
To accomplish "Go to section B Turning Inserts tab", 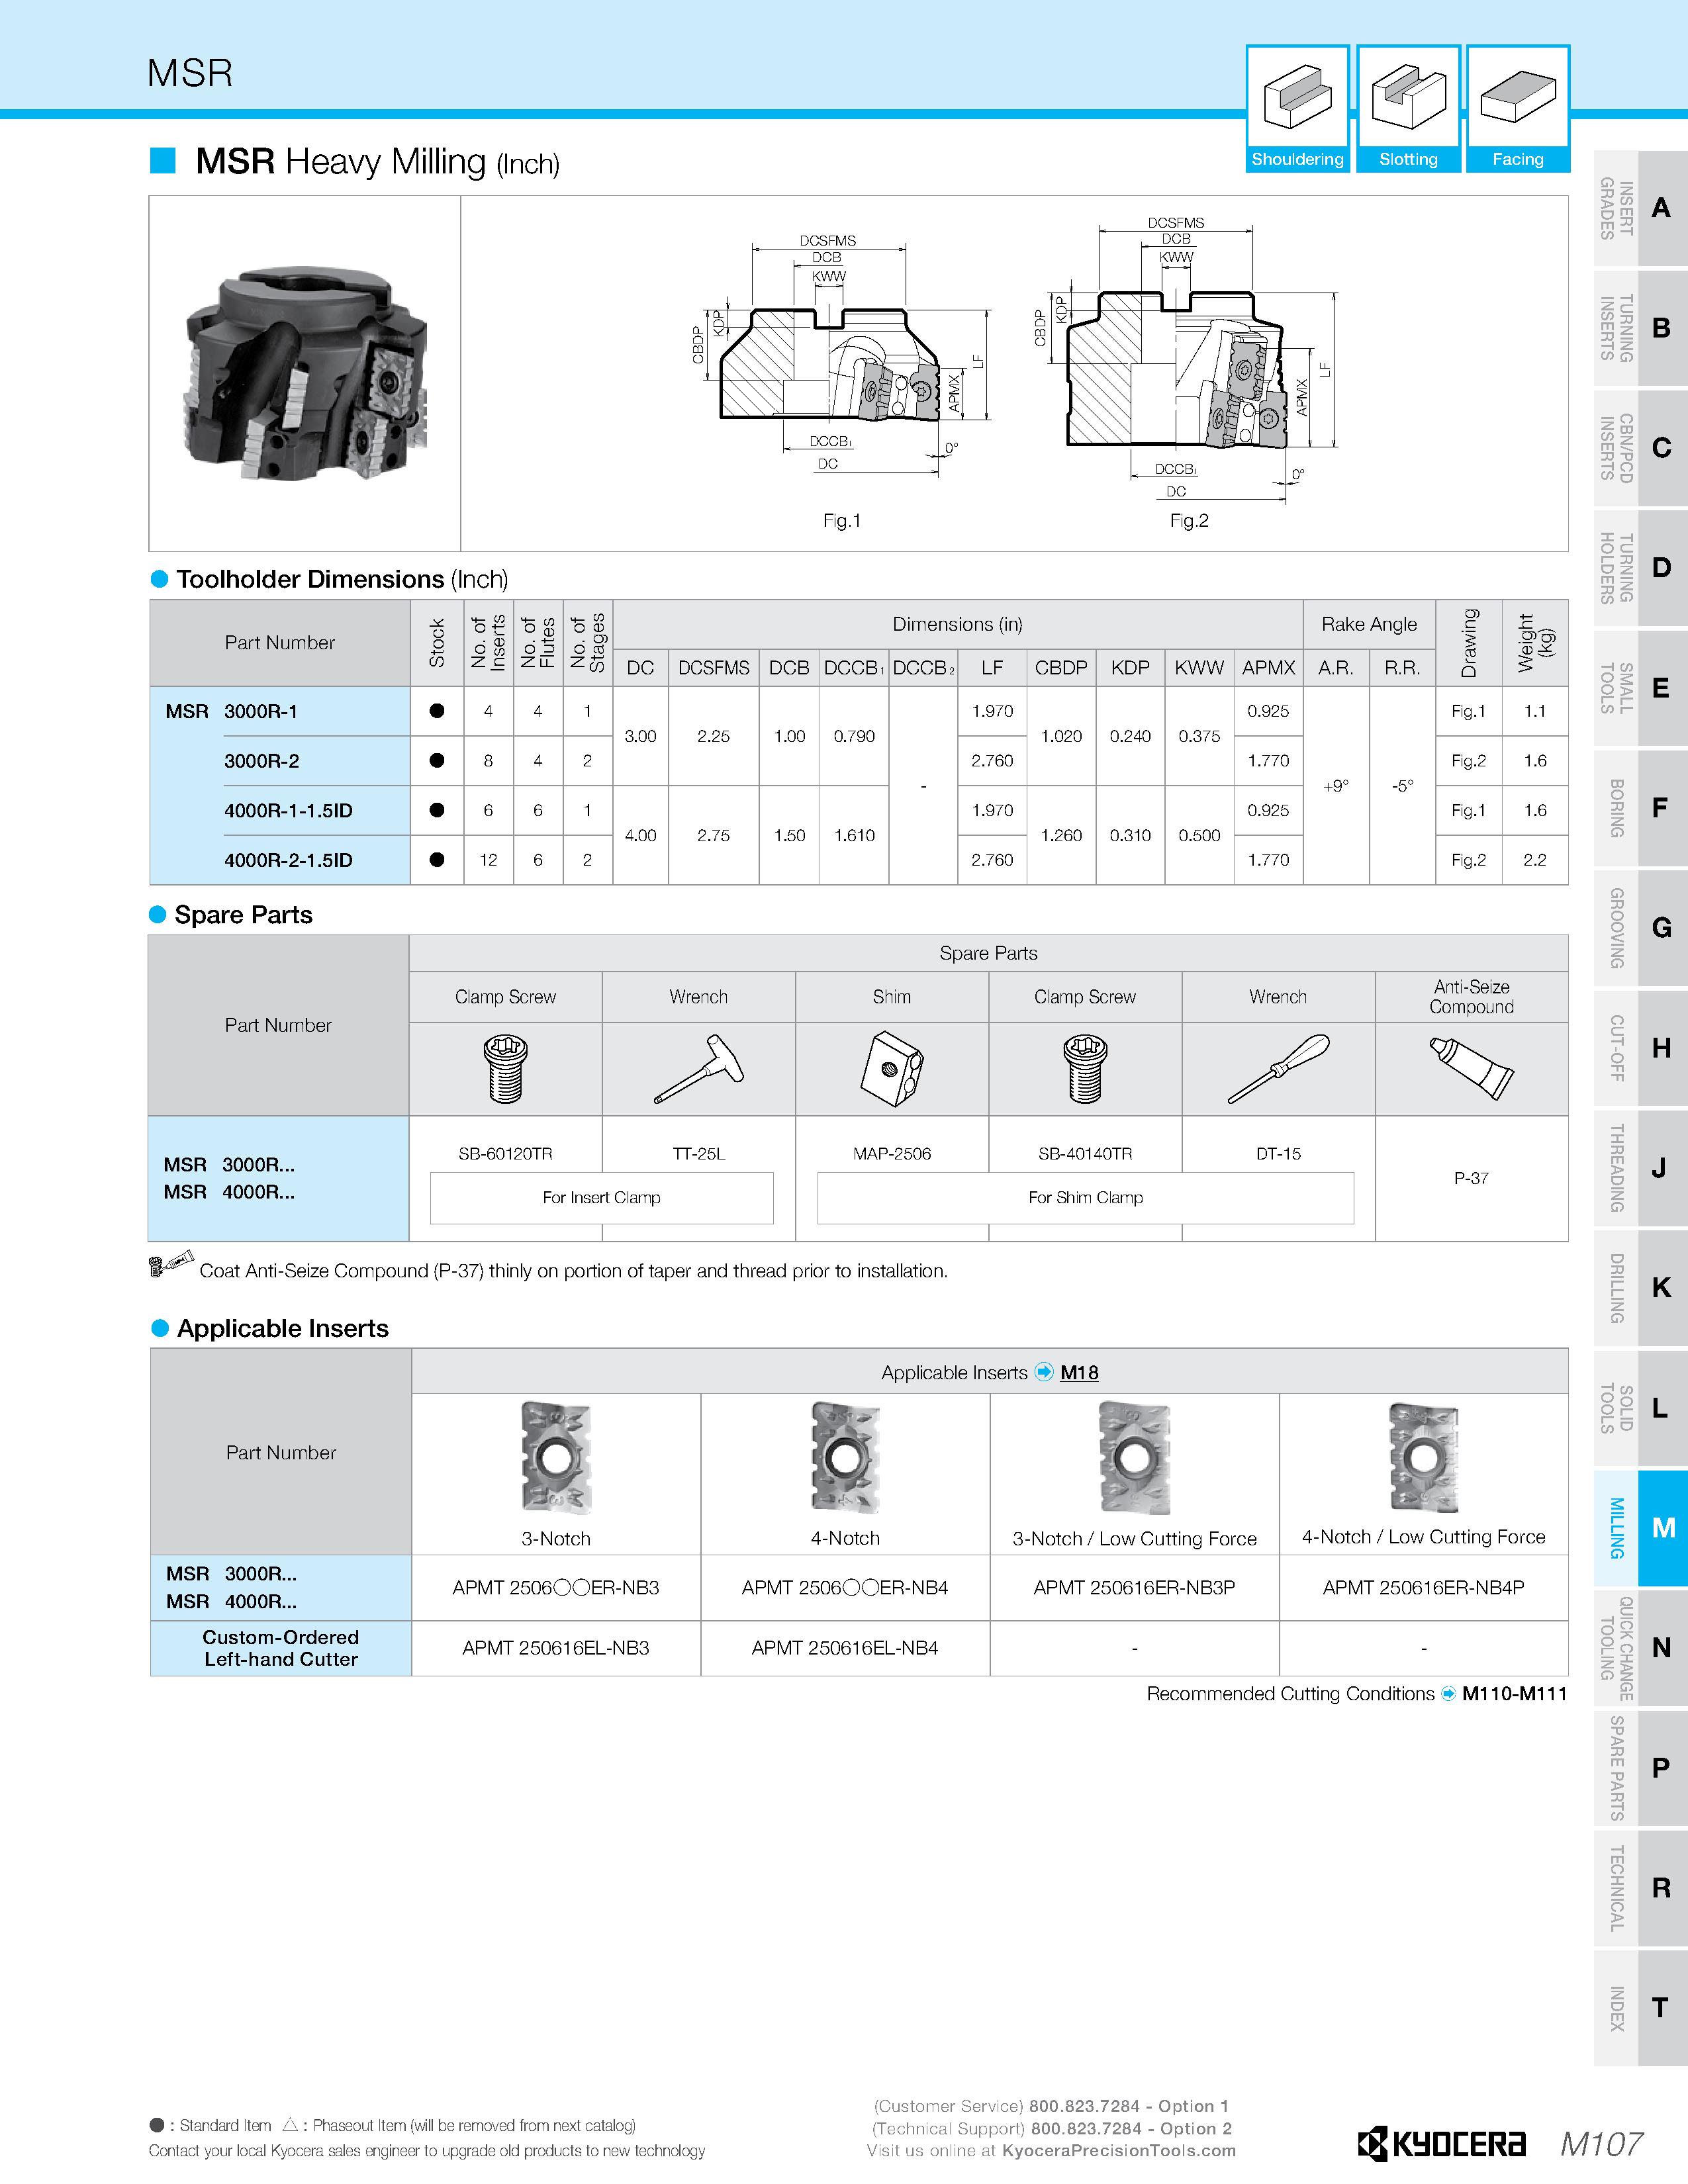I will point(1640,328).
